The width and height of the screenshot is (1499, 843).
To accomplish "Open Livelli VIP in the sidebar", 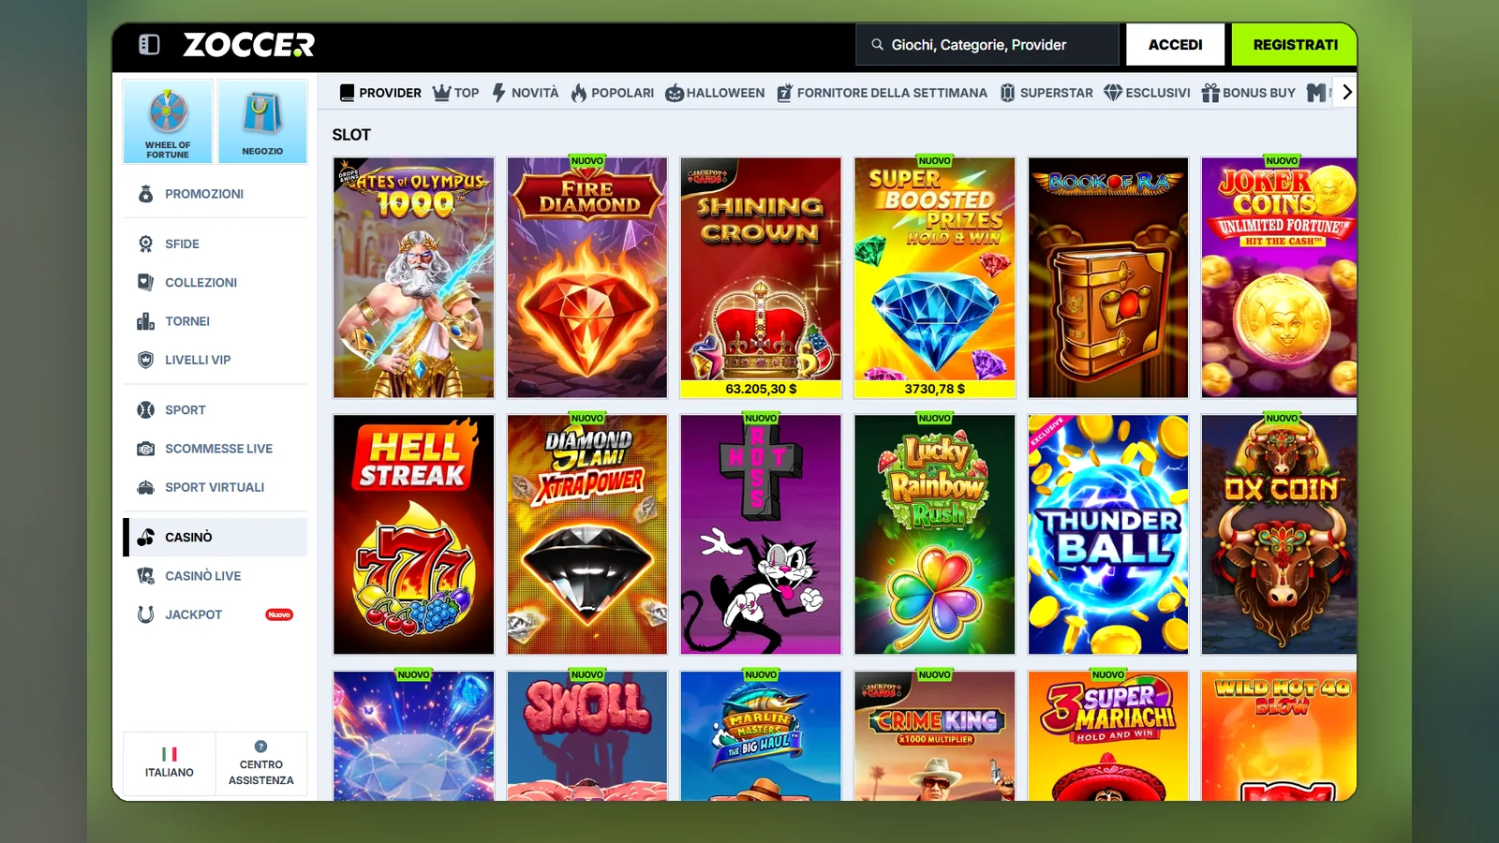I will tap(215, 360).
